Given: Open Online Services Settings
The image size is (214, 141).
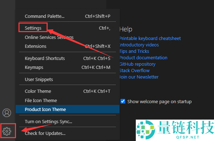Looking at the screenshot, I should pyautogui.click(x=68, y=37).
